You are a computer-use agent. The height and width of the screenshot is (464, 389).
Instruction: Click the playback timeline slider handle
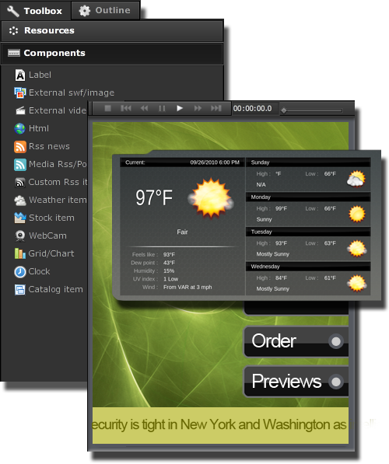(x=284, y=110)
